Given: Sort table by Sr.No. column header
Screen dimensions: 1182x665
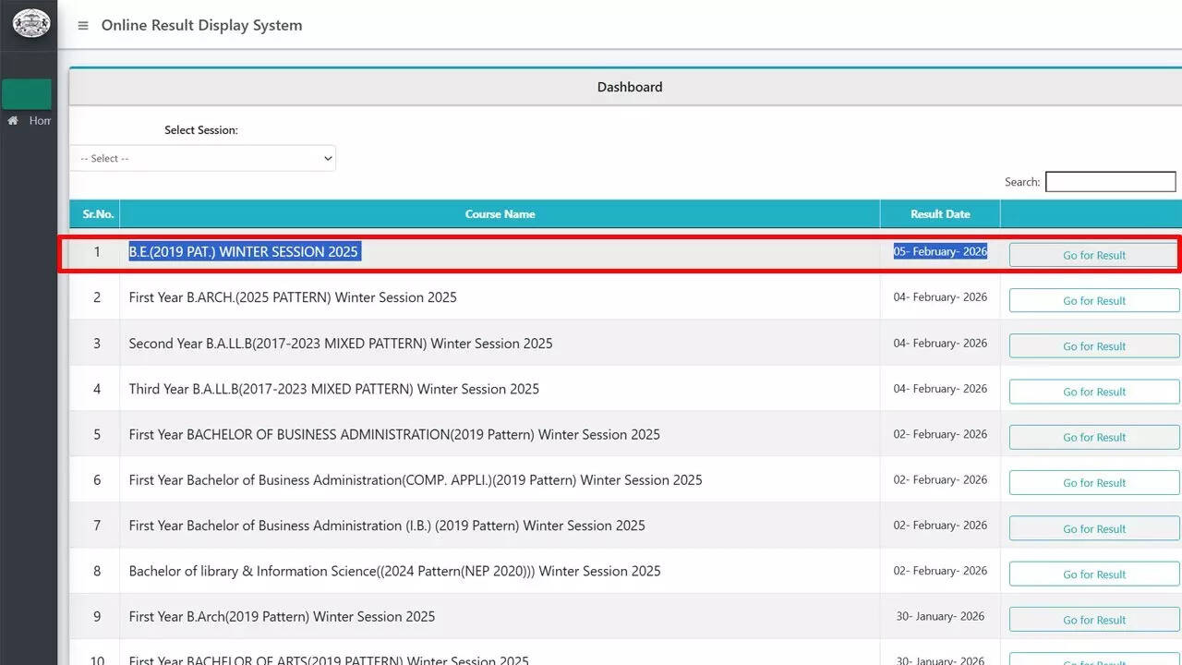Looking at the screenshot, I should (97, 214).
